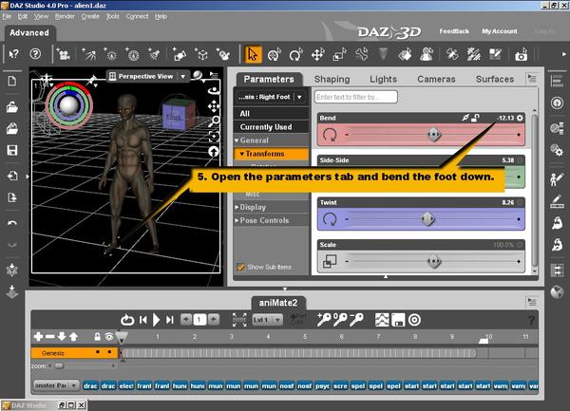570x411 pixels.
Task: Toggle the timeline track lock icon
Action: [97, 337]
